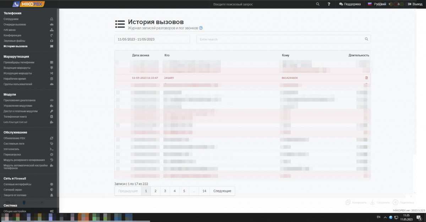Click the Входящие маршруты icon
Screen dimensions: 426x222
point(52,68)
